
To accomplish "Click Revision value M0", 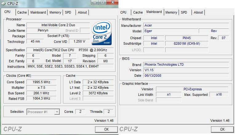I will 106,61.
